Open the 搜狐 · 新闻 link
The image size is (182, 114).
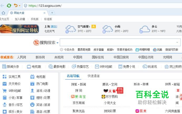click(x=79, y=84)
